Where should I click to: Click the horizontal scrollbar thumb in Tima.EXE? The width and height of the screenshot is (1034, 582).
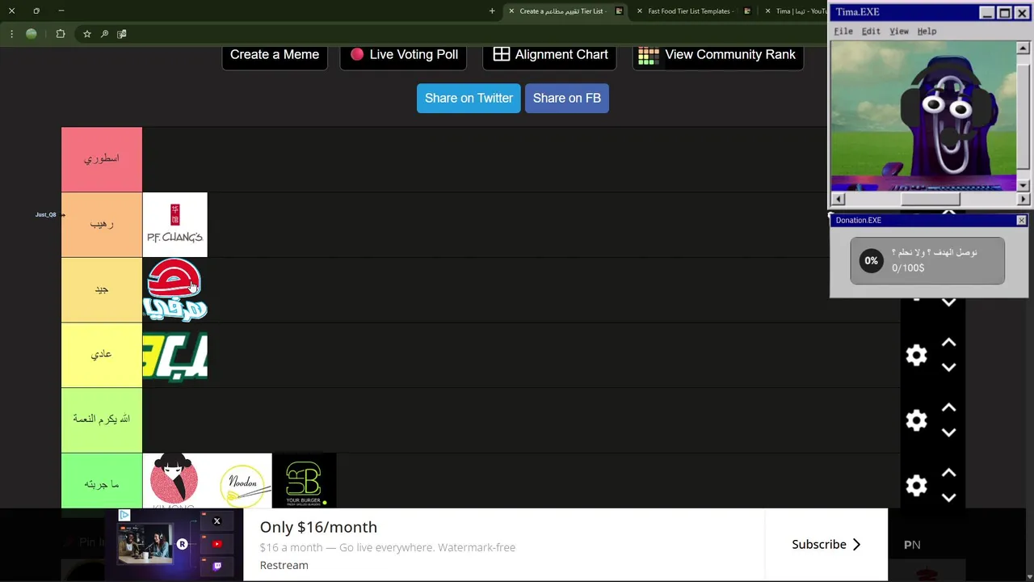(930, 199)
